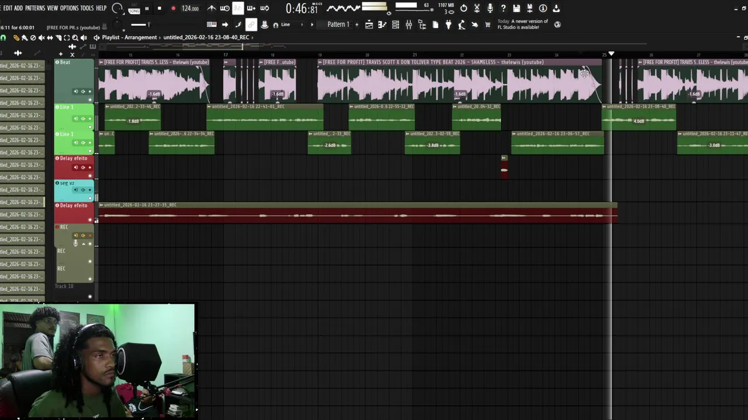
Task: Open clip menu of untitled_2026-02-16 23-06-57_REC
Action: (x=514, y=134)
